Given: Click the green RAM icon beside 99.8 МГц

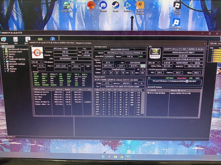Looking at the screenshot, I should [x=143, y=66].
